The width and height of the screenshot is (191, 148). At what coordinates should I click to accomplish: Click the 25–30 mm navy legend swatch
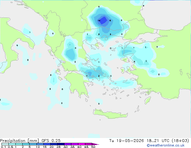coord(61,144)
